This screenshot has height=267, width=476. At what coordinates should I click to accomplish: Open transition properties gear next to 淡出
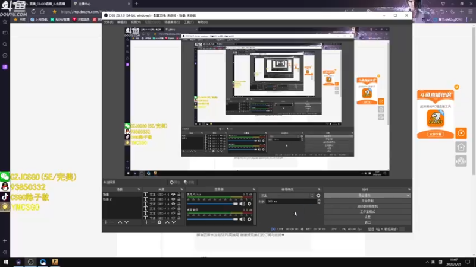[x=318, y=196]
